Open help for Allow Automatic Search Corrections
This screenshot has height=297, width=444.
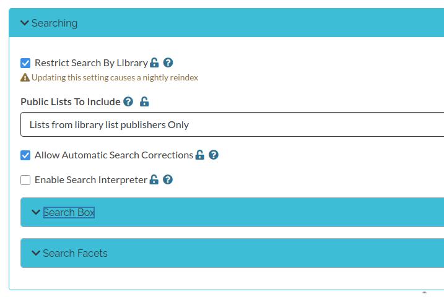[214, 155]
